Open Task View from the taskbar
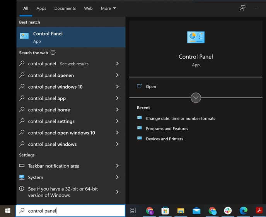 [133, 210]
